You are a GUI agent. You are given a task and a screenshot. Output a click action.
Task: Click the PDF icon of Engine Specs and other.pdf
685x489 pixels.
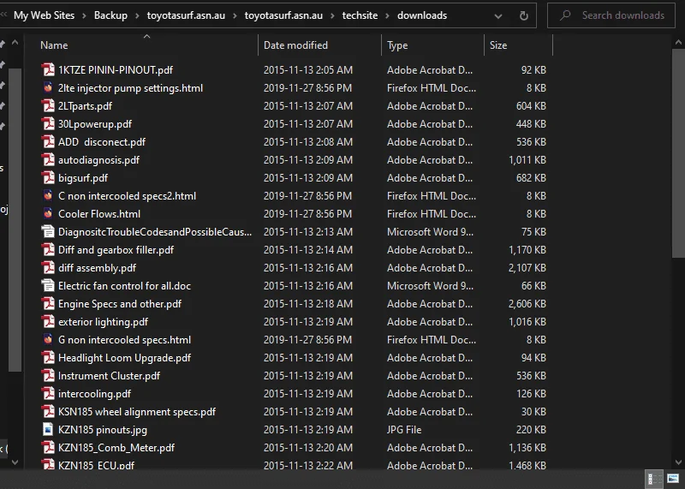(48, 303)
